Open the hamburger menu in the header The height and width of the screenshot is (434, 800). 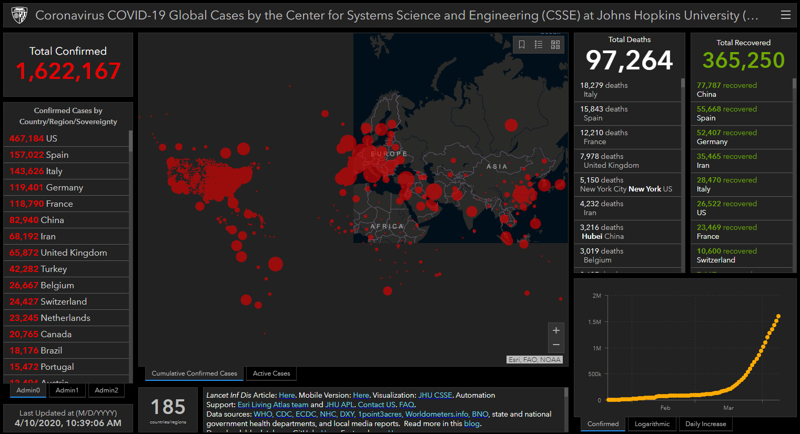coord(786,15)
